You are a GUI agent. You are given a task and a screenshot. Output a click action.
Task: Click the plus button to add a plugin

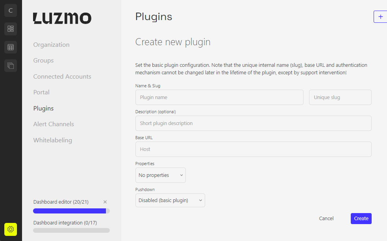[380, 17]
